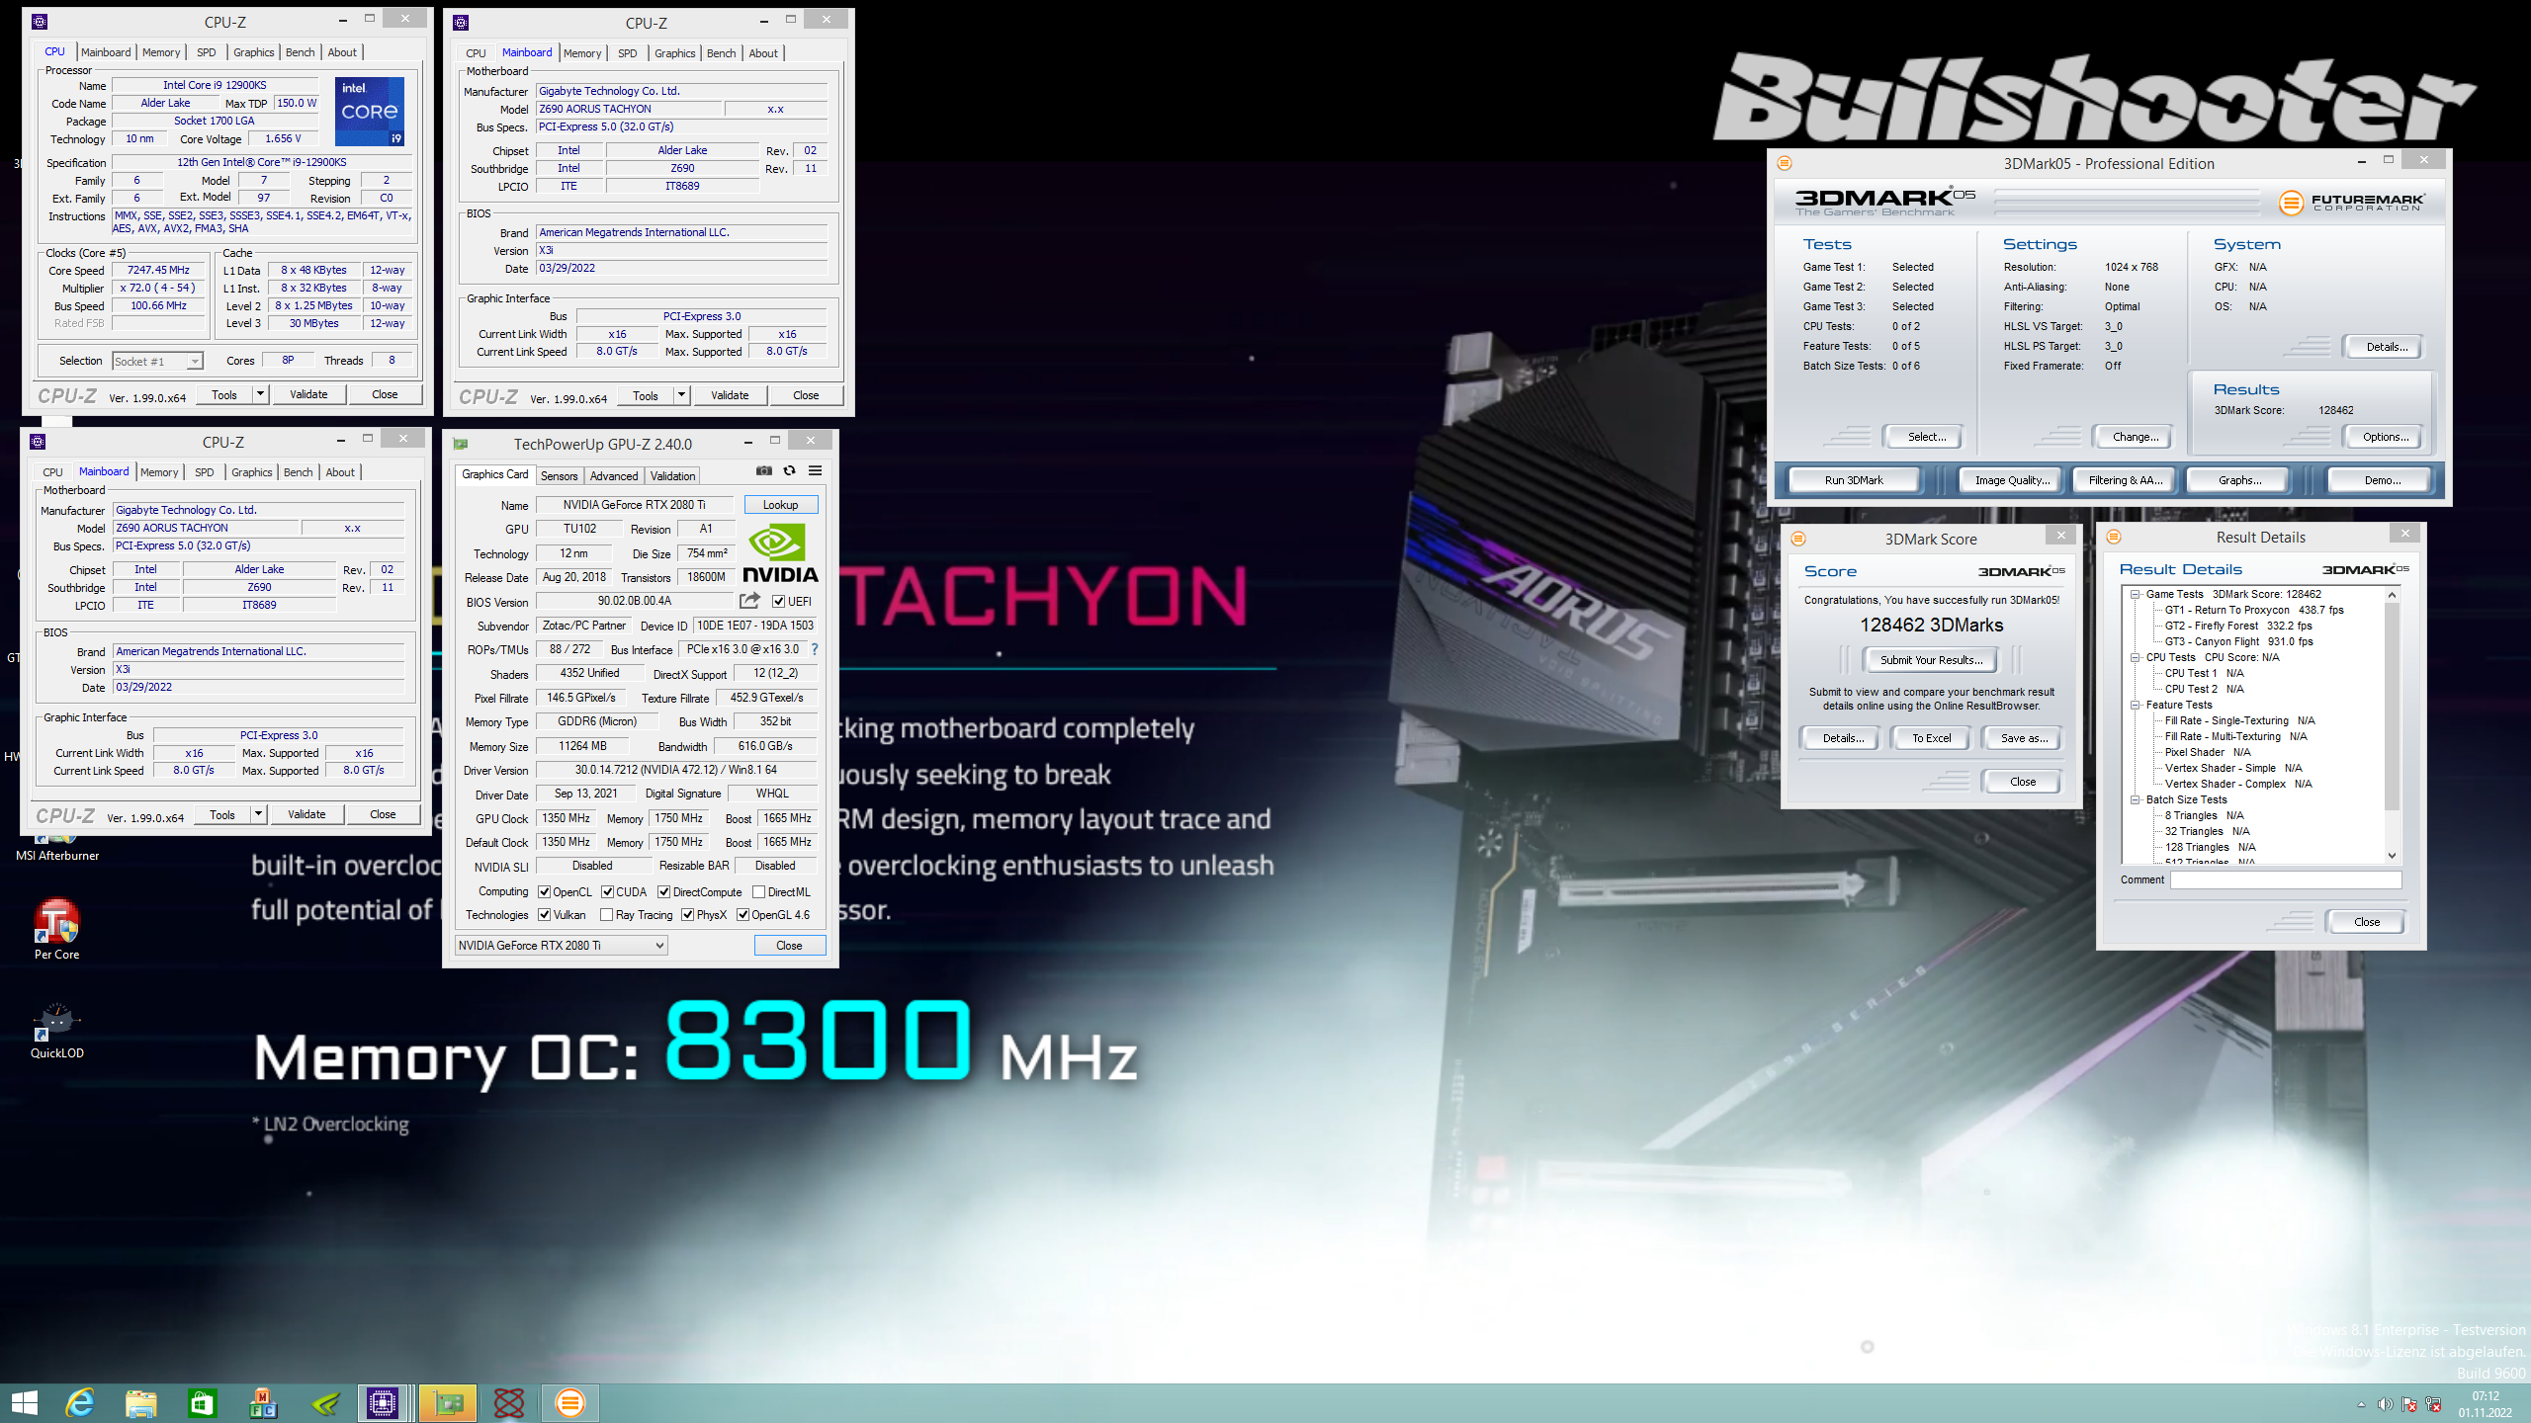Open the Sensors tab in GPU-Z

coord(559,475)
